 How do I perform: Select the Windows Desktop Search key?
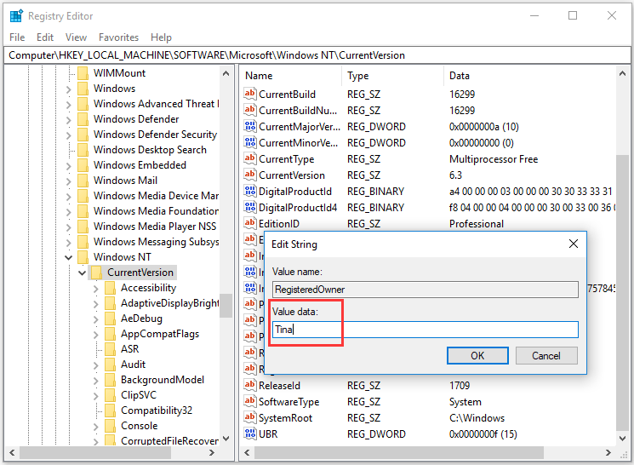point(150,150)
